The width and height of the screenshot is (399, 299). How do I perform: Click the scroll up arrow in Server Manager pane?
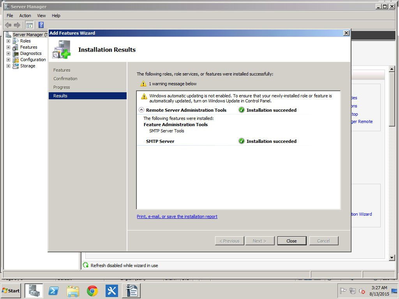coord(392,69)
